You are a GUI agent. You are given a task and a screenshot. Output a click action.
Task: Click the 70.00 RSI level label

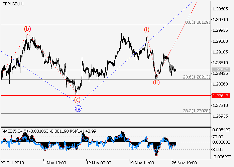[x=218, y=137]
